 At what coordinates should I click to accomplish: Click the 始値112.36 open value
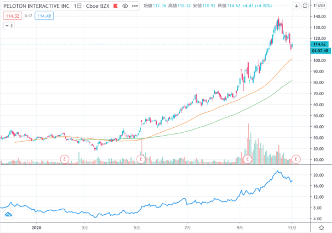155,6
